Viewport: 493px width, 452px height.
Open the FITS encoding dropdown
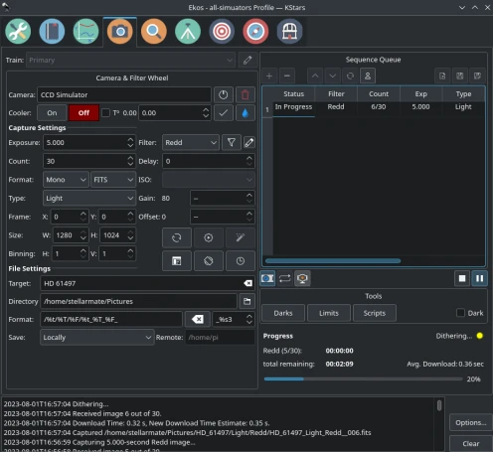[x=113, y=180]
